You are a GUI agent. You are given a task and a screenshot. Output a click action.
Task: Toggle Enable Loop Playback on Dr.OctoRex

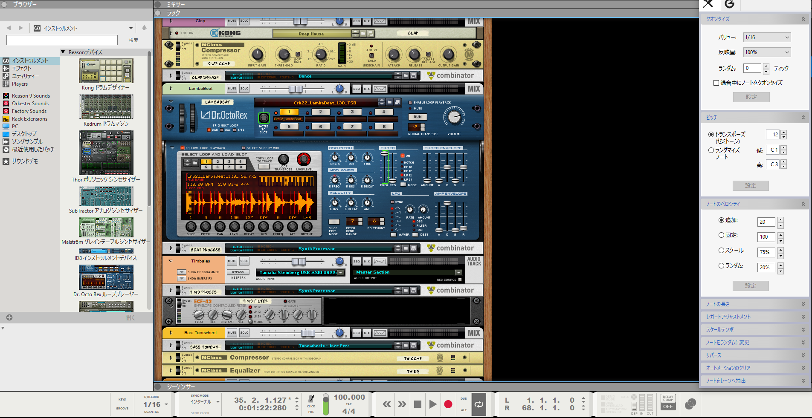[410, 102]
